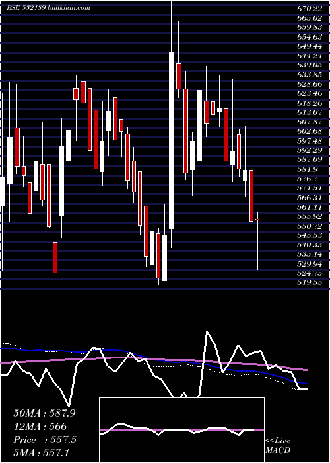The height and width of the screenshot is (463, 330).
Task: Select the 659.83 price axis label
Action: 310,28
